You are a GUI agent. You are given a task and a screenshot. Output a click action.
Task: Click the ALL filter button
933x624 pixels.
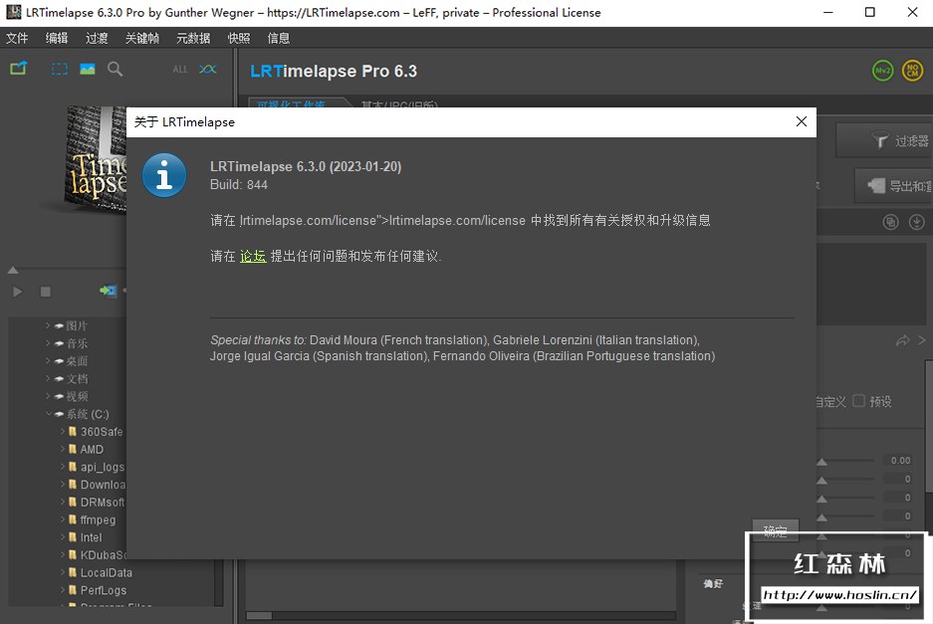click(x=179, y=70)
